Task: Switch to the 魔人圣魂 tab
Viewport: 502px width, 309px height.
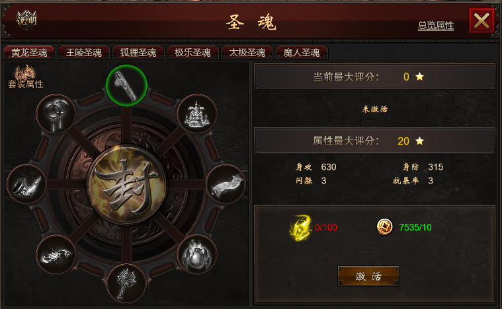Action: pos(301,52)
